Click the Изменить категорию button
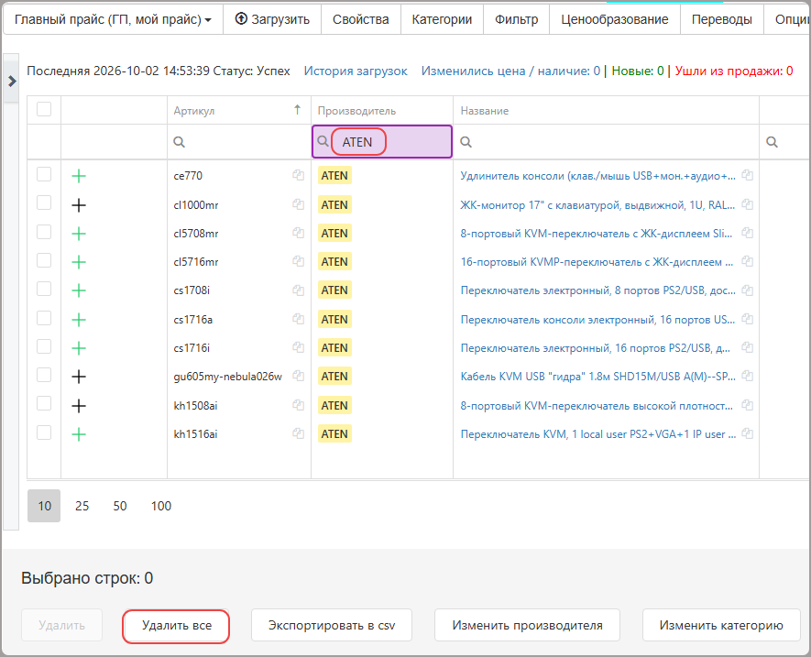811x657 pixels. click(721, 626)
